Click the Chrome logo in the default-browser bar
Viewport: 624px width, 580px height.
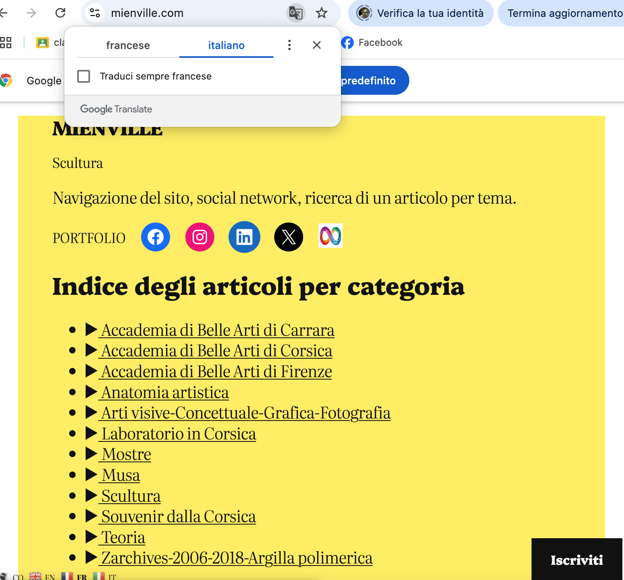[x=6, y=80]
